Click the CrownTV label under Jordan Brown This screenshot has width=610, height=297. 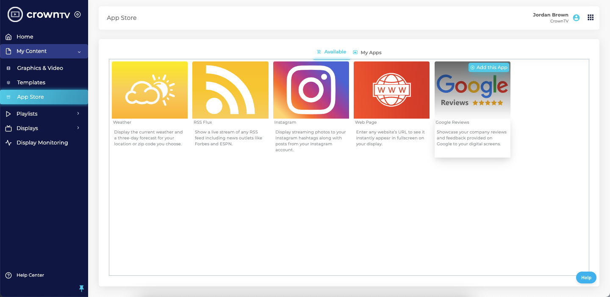click(x=559, y=21)
